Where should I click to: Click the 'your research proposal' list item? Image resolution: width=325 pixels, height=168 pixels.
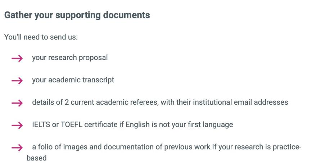click(x=70, y=58)
